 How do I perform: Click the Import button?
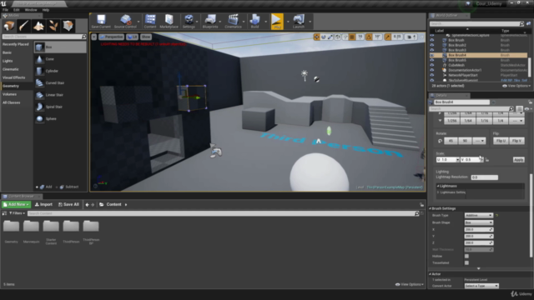[43, 204]
